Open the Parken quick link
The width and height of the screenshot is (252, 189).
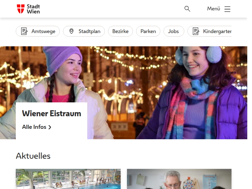pyautogui.click(x=148, y=31)
